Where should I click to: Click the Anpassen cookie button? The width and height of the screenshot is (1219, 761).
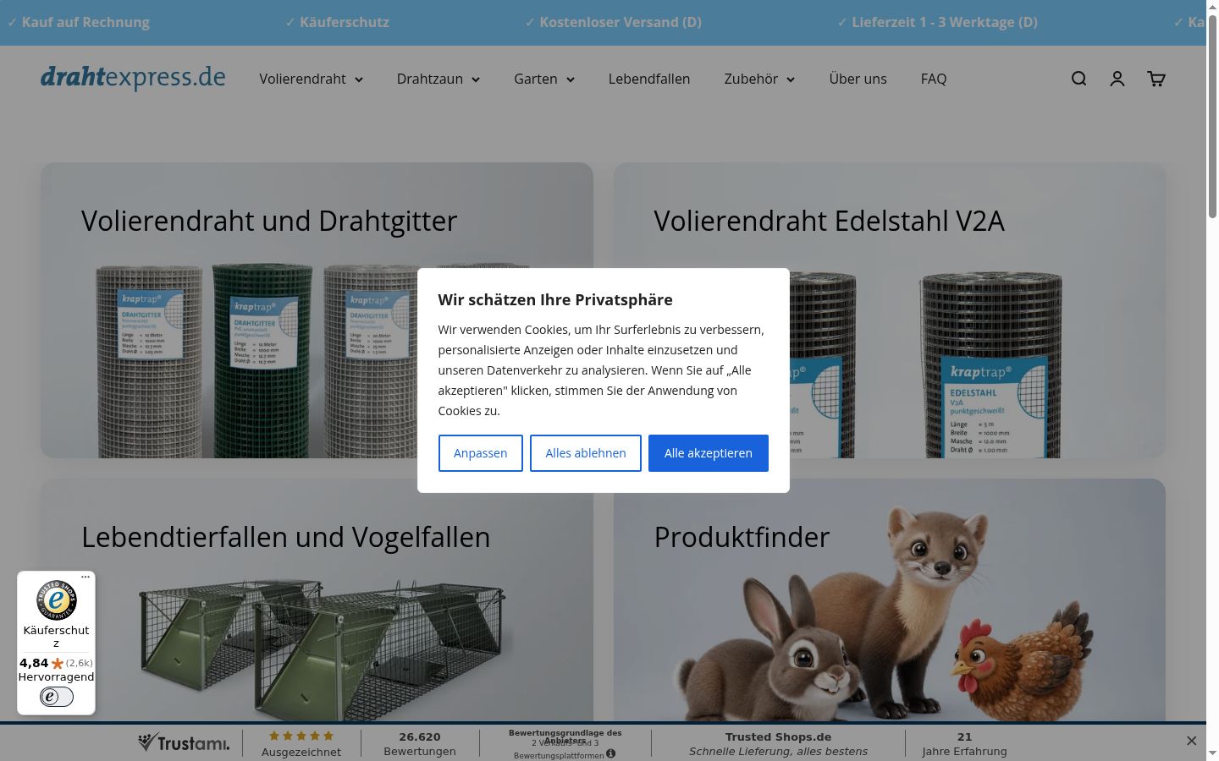pyautogui.click(x=480, y=453)
